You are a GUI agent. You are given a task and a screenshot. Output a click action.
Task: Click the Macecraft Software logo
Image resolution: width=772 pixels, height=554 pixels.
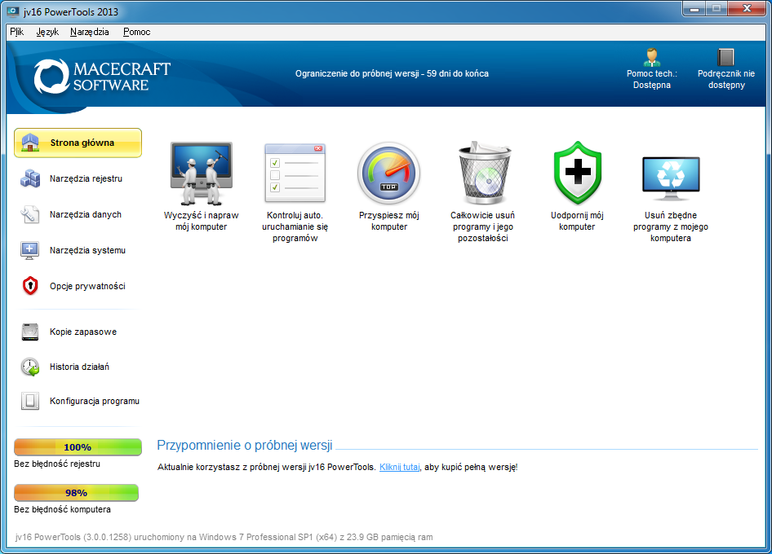pos(102,77)
